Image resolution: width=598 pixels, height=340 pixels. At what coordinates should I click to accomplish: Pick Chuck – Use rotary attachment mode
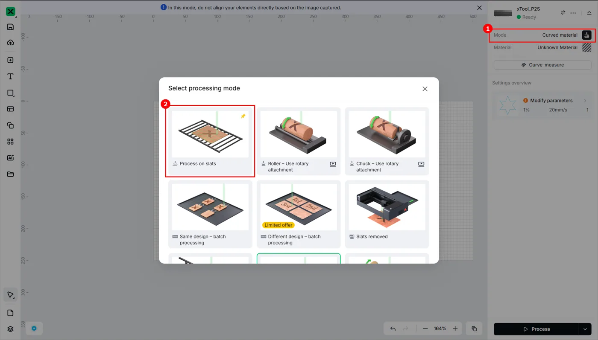[387, 141]
